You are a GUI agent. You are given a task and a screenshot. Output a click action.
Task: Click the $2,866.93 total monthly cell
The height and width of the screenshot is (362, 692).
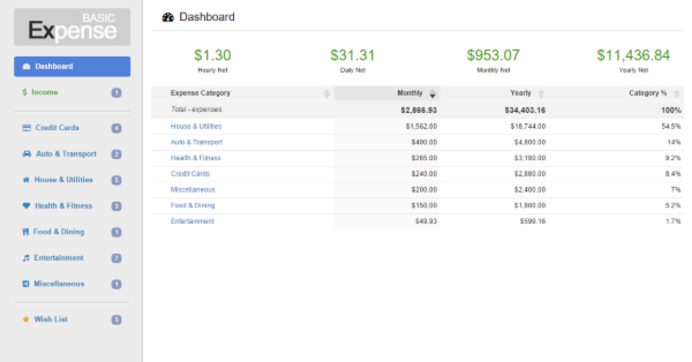pyautogui.click(x=419, y=110)
